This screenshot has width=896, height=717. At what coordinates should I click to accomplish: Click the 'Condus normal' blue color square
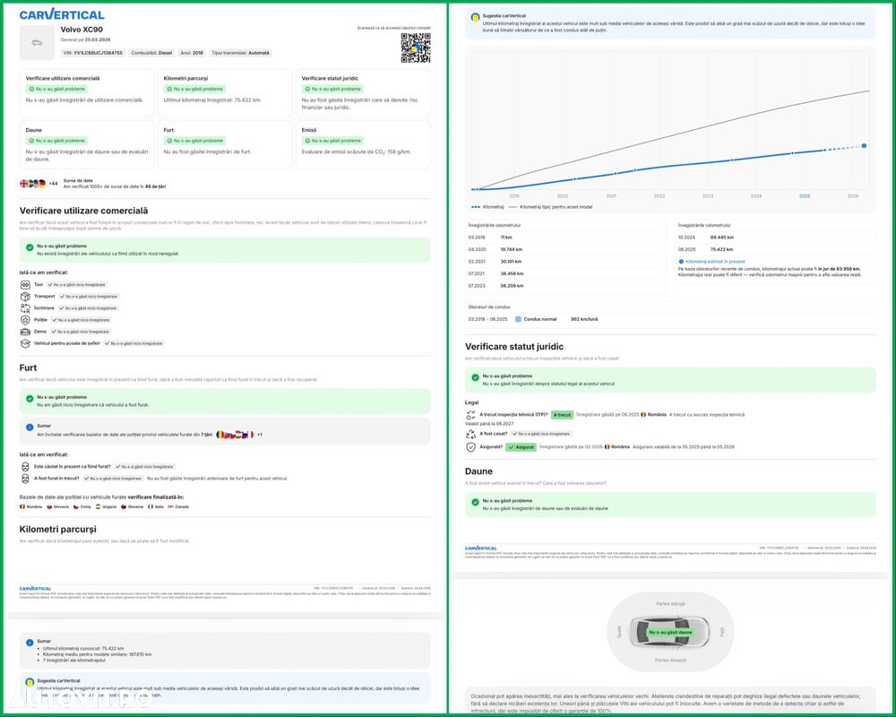pos(518,320)
